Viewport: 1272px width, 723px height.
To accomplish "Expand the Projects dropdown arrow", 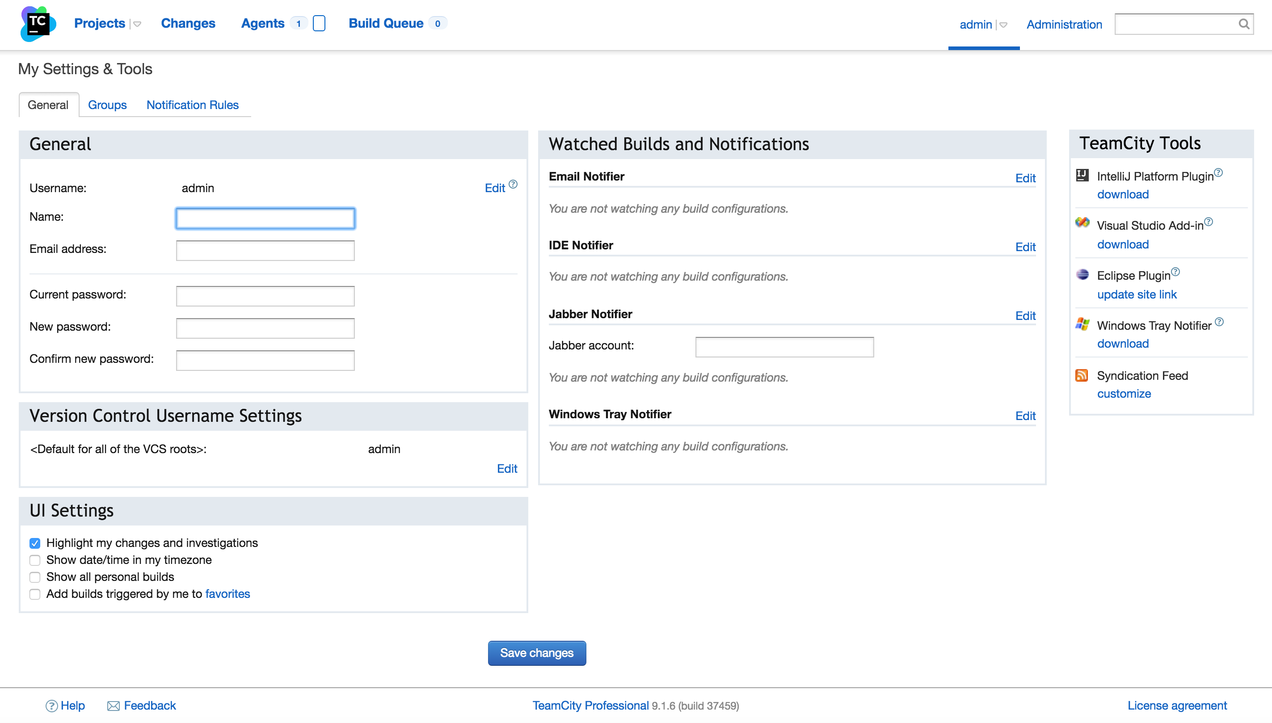I will [138, 24].
